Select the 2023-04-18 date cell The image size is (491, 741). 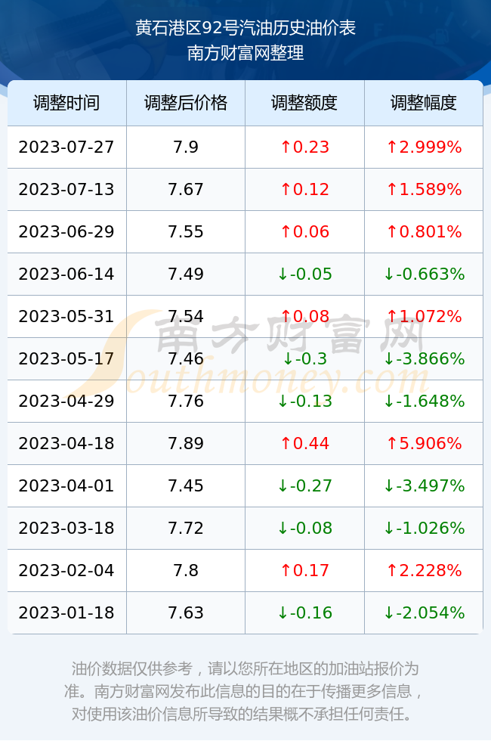pyautogui.click(x=66, y=443)
